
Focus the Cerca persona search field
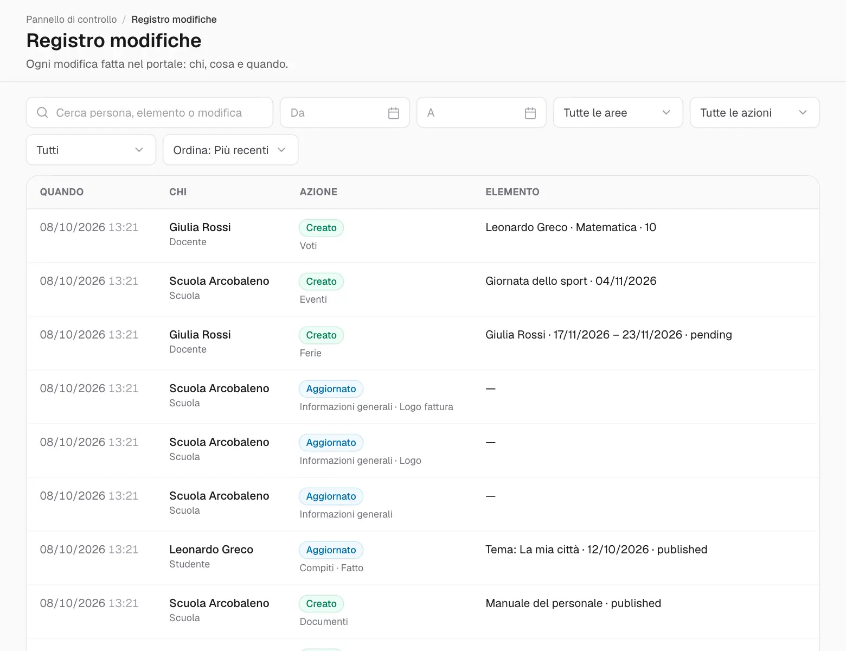pyautogui.click(x=150, y=113)
